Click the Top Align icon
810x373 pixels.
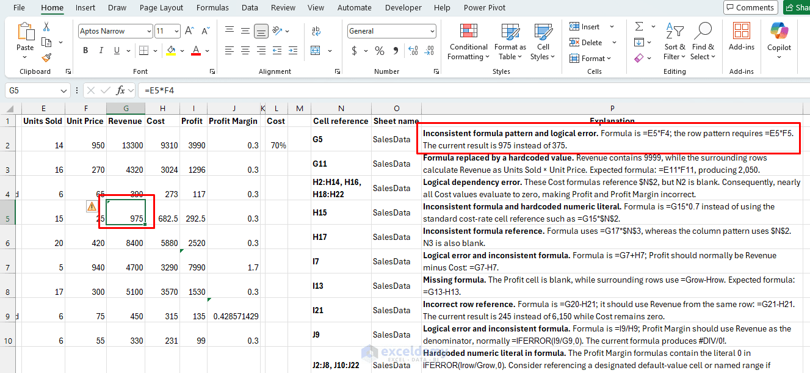tap(230, 31)
